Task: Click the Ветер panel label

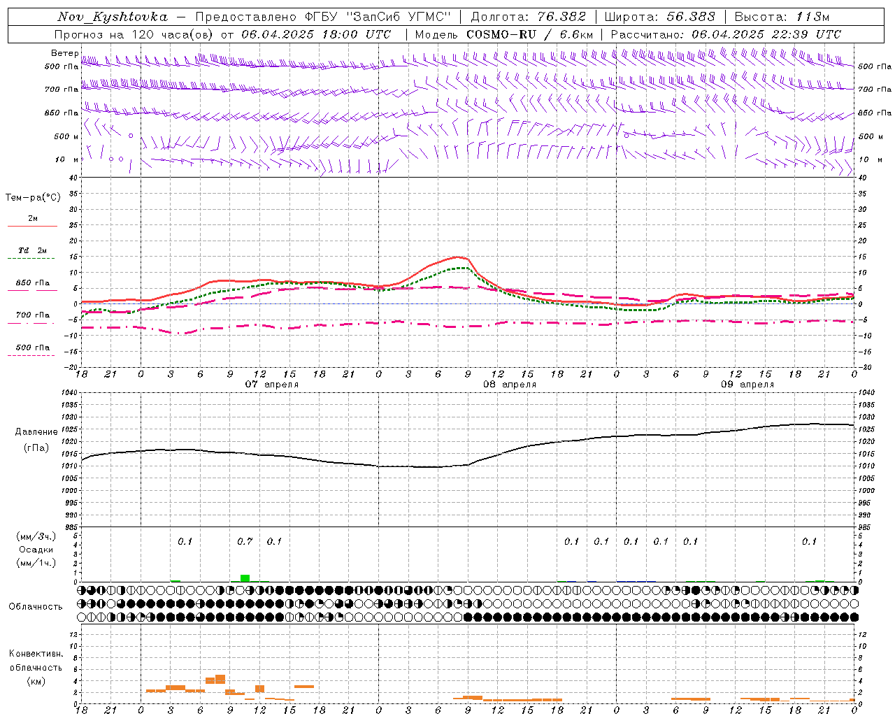Action: click(65, 53)
